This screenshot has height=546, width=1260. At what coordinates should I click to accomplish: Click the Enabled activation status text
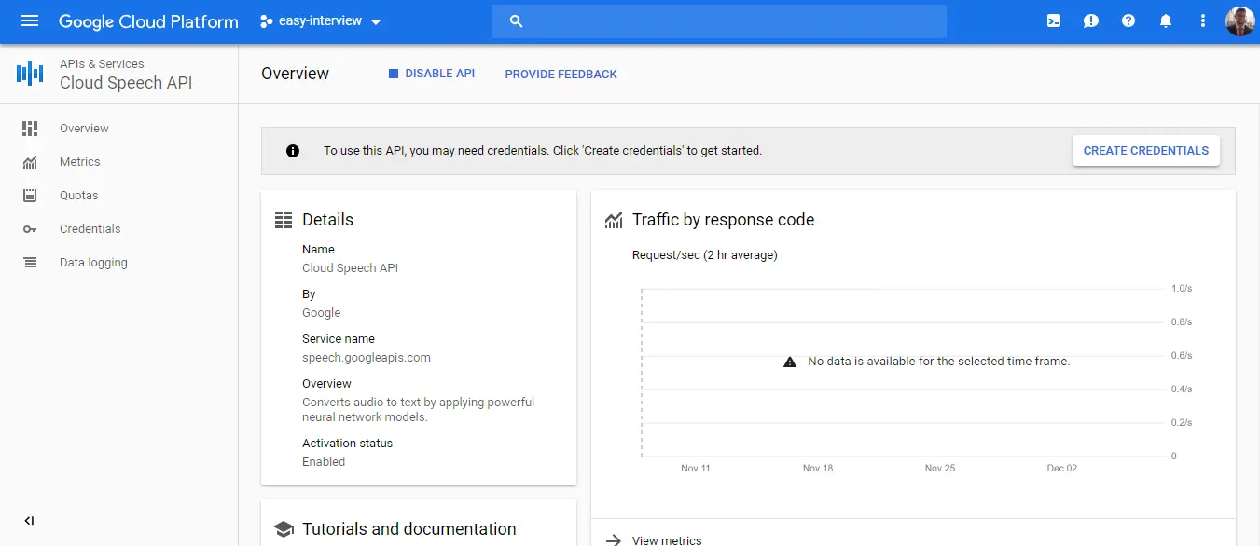click(324, 462)
